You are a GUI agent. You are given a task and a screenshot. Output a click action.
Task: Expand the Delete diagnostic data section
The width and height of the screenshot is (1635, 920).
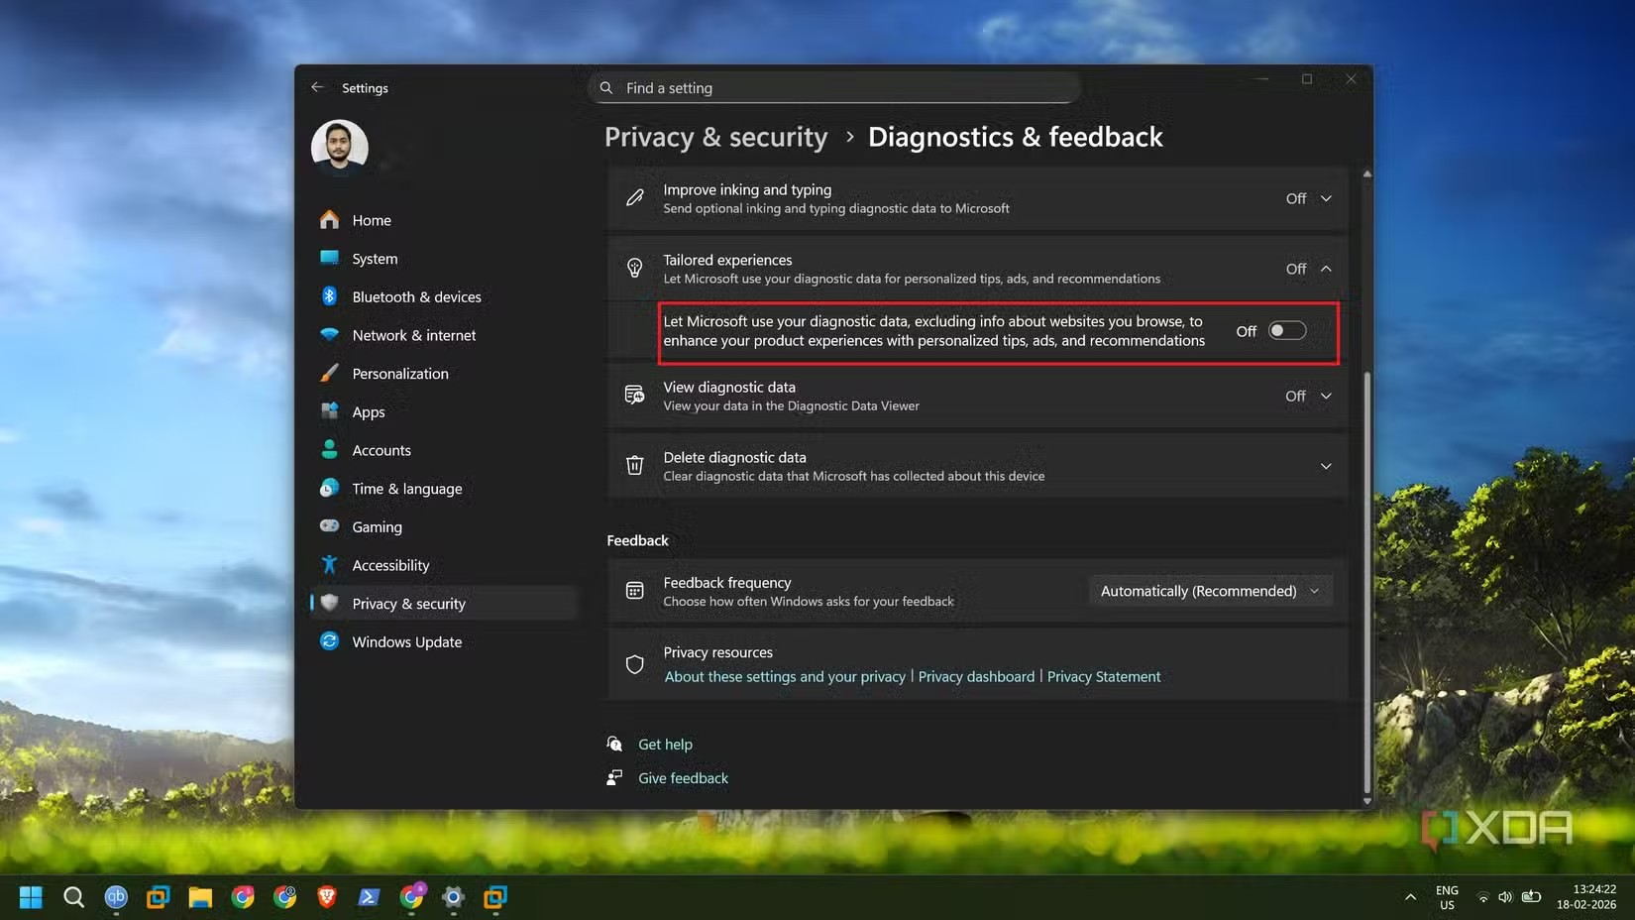[x=1325, y=466]
